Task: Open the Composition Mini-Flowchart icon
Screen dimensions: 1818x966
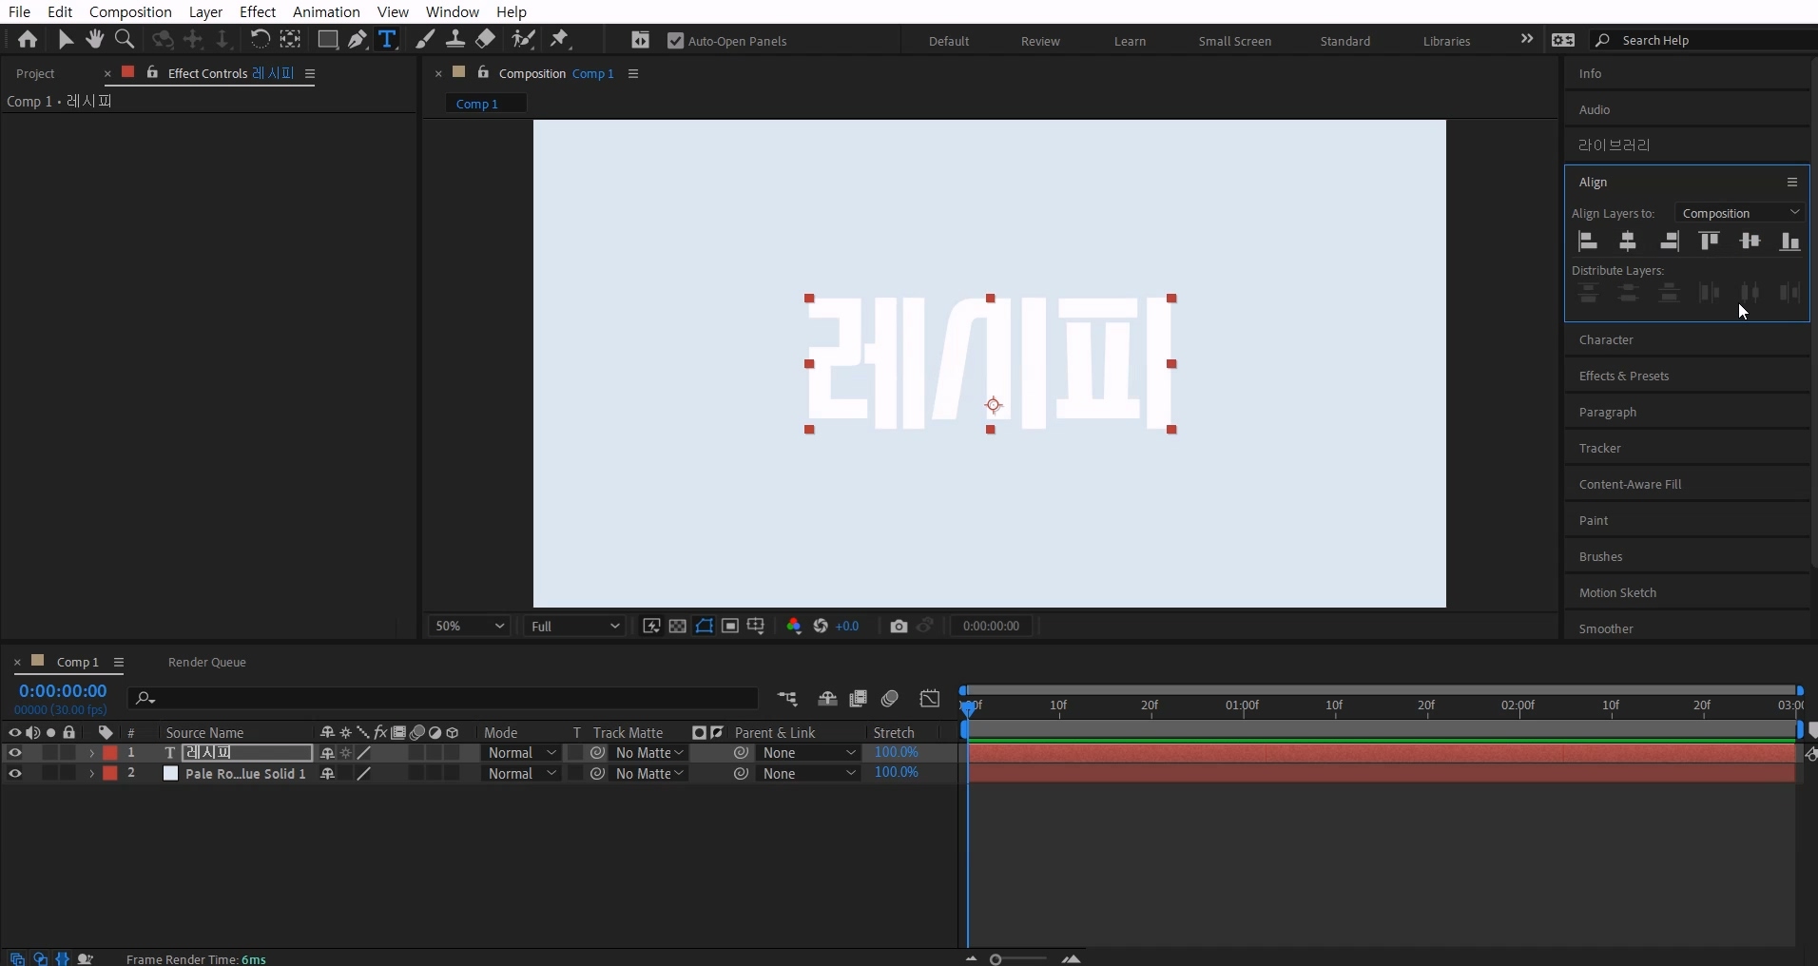Action: click(788, 700)
